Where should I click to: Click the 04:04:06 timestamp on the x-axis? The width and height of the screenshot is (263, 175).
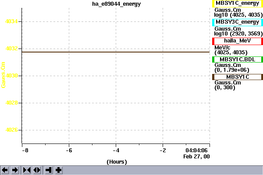click(197, 150)
